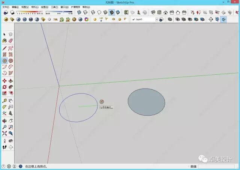Select the Freehand squiggle tool
This screenshot has height=170, width=240.
coord(11,48)
